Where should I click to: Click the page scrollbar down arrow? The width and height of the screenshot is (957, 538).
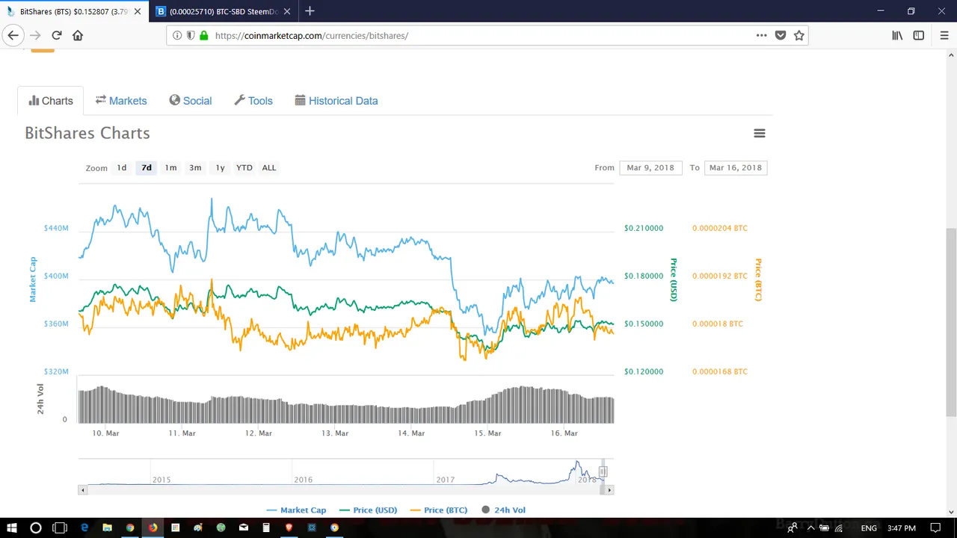coord(951,512)
